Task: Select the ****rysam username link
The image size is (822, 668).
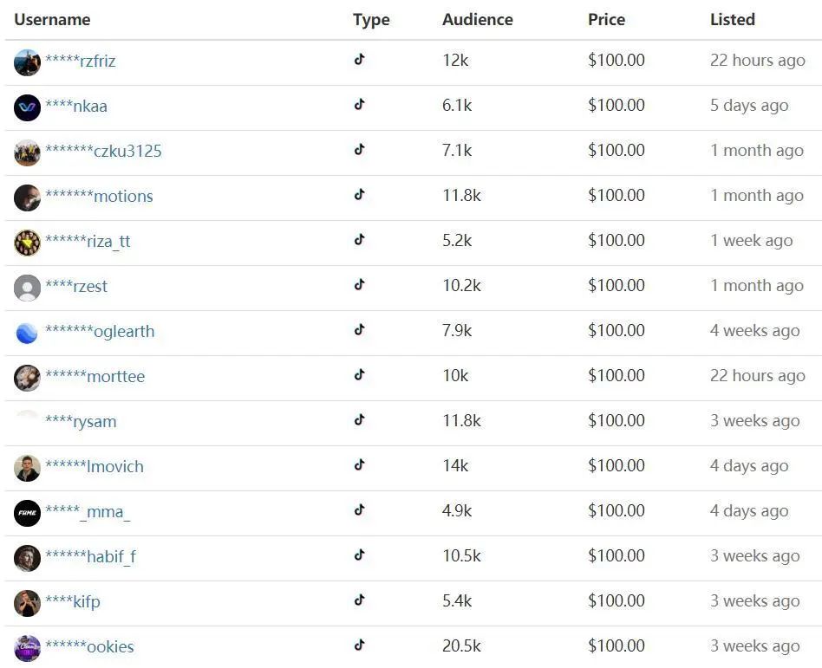Action: pos(81,421)
